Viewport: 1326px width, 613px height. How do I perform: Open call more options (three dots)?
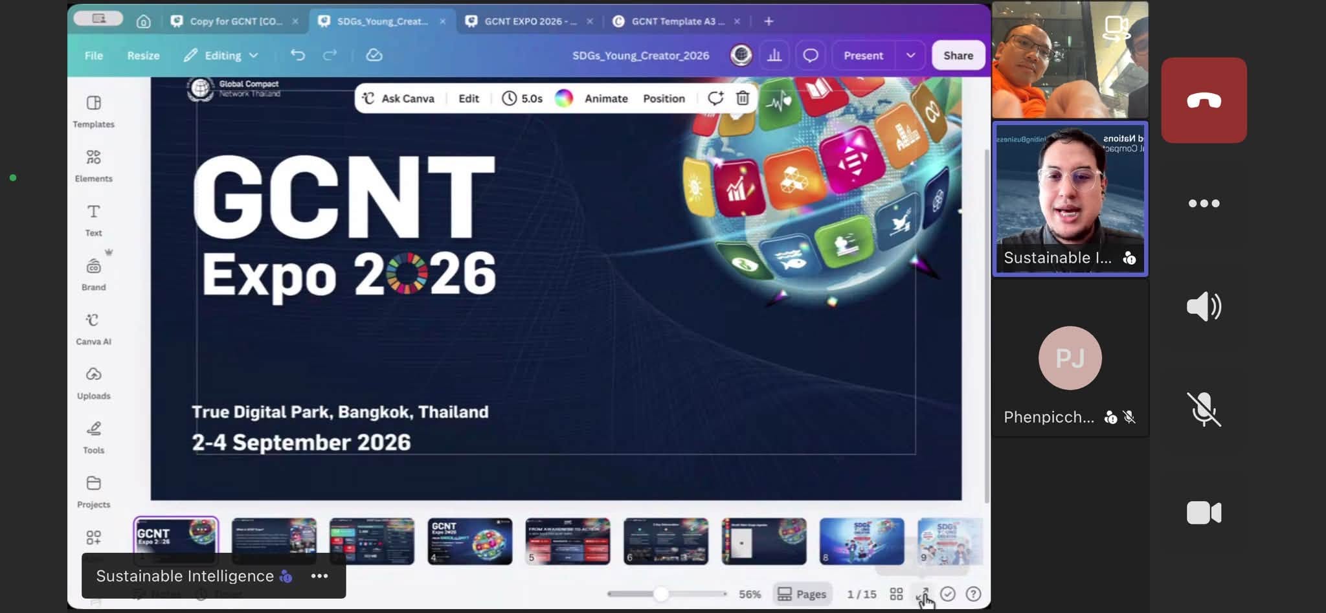pyautogui.click(x=1204, y=203)
